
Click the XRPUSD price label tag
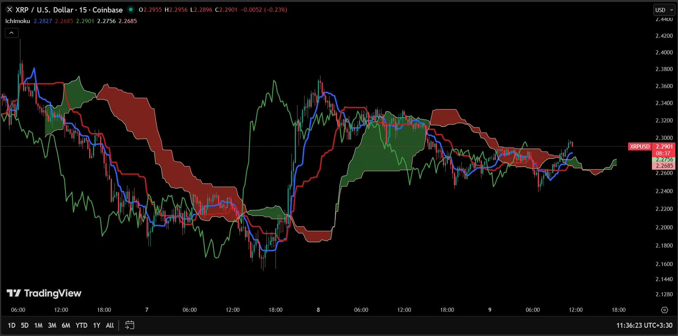[639, 147]
